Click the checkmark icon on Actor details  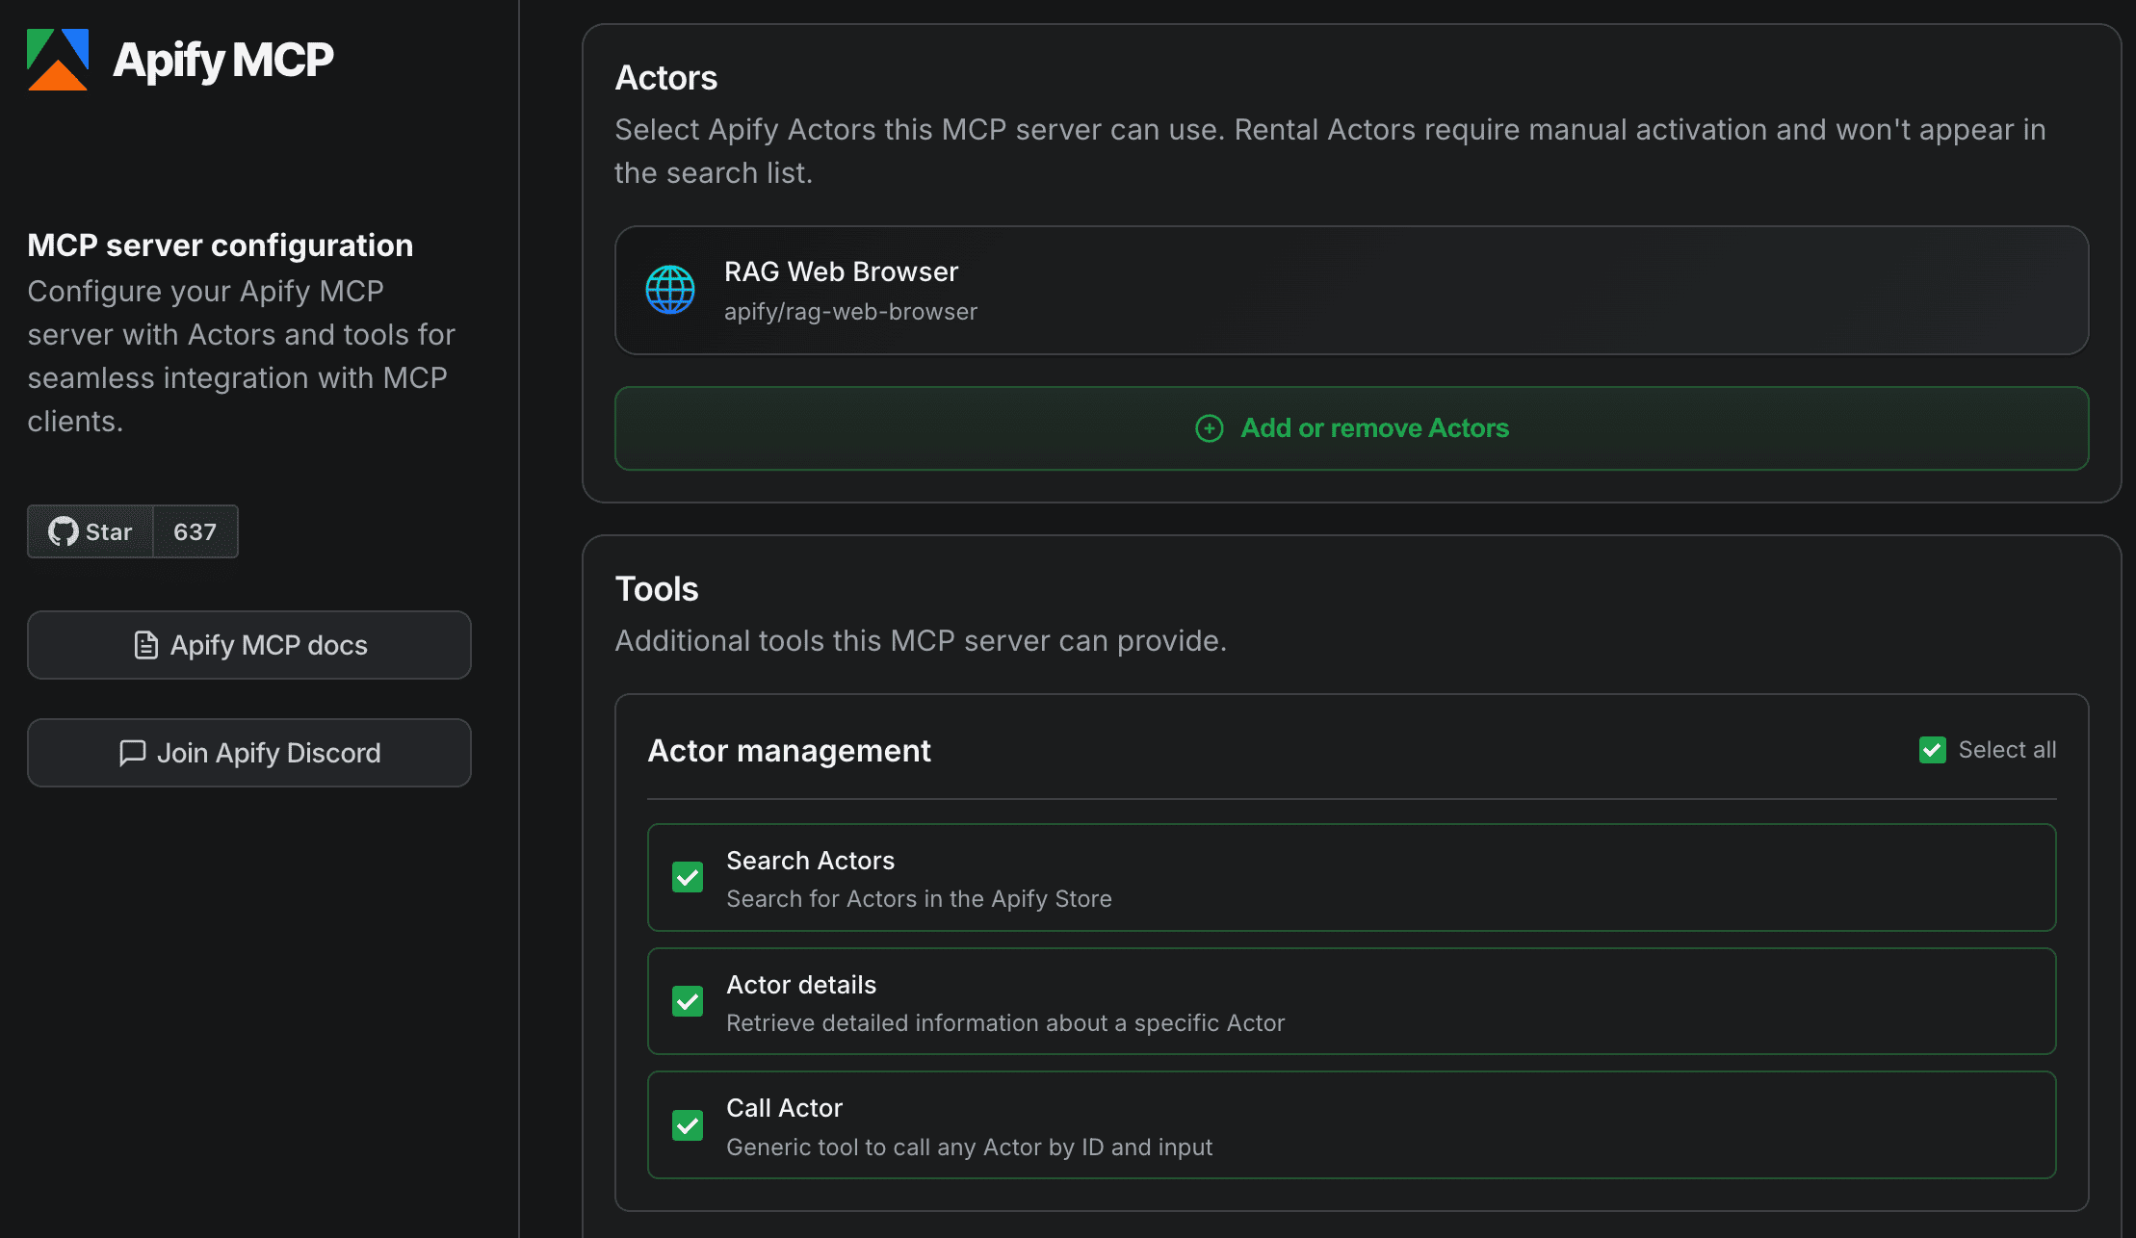tap(688, 1001)
